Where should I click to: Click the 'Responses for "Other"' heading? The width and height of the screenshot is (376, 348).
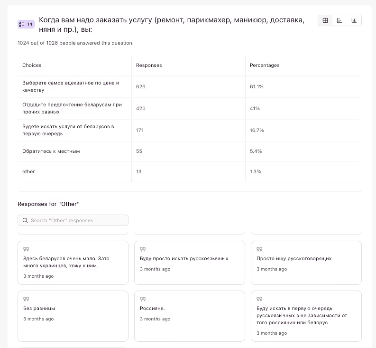point(48,204)
